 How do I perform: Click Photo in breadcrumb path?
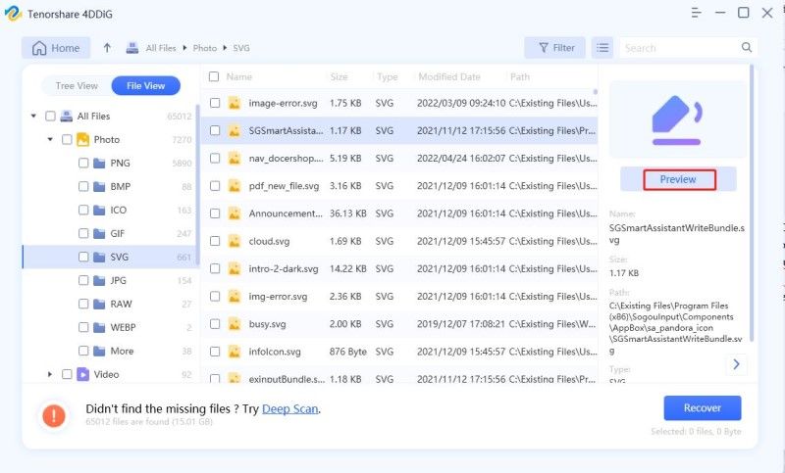tap(205, 48)
